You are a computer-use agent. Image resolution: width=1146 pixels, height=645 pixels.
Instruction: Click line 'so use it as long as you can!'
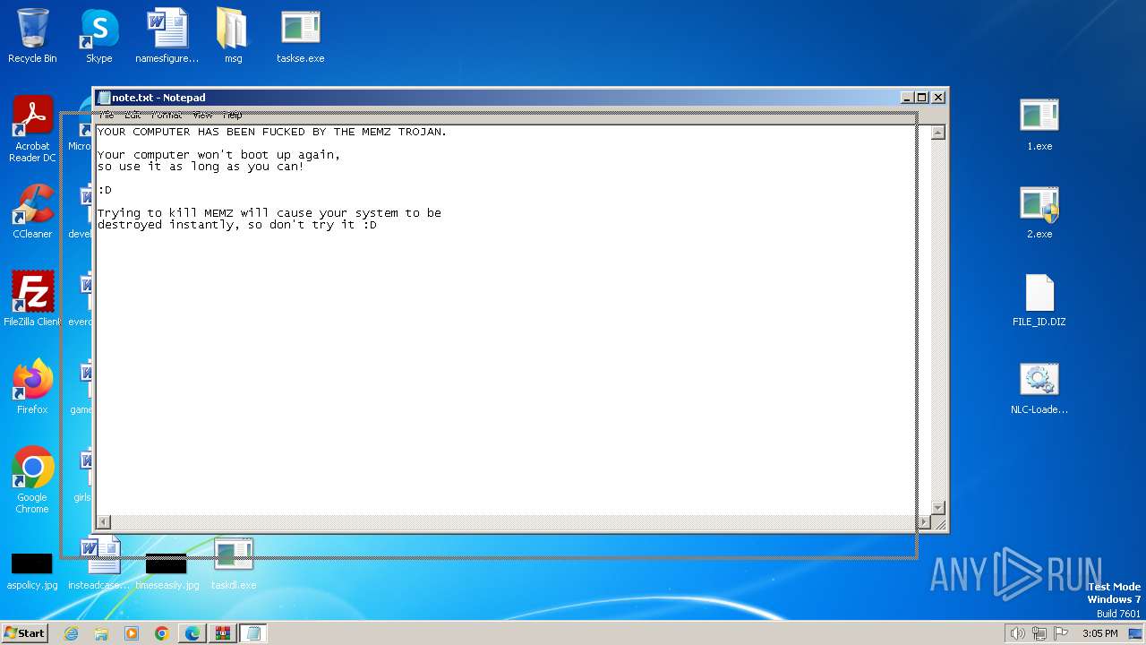point(201,167)
